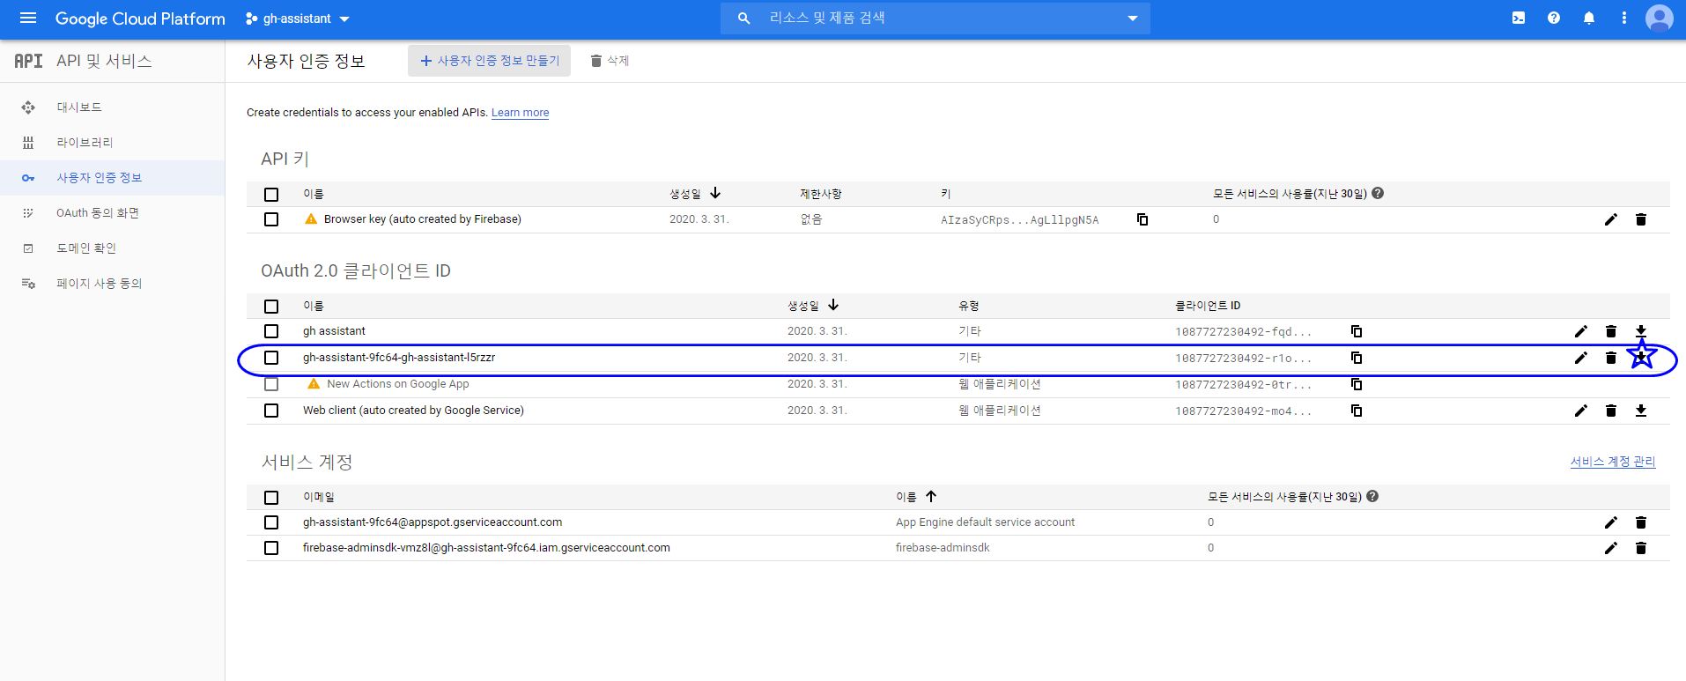
Task: Open the Domain verification sidebar item
Action: point(112,248)
